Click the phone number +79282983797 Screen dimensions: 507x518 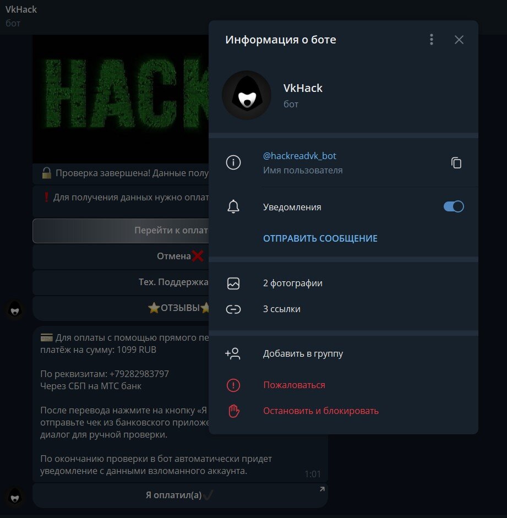coord(139,374)
